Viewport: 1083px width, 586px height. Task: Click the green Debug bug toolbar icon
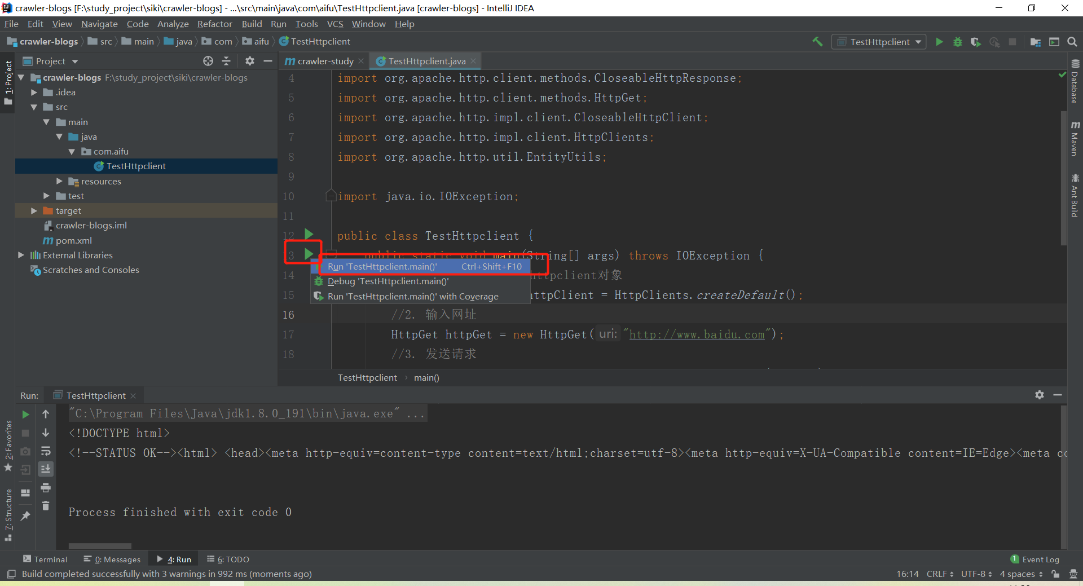pyautogui.click(x=957, y=42)
